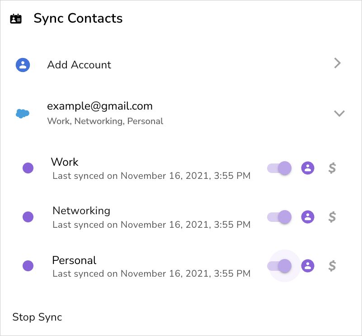
Task: Click the Add Account label
Action: (x=79, y=65)
